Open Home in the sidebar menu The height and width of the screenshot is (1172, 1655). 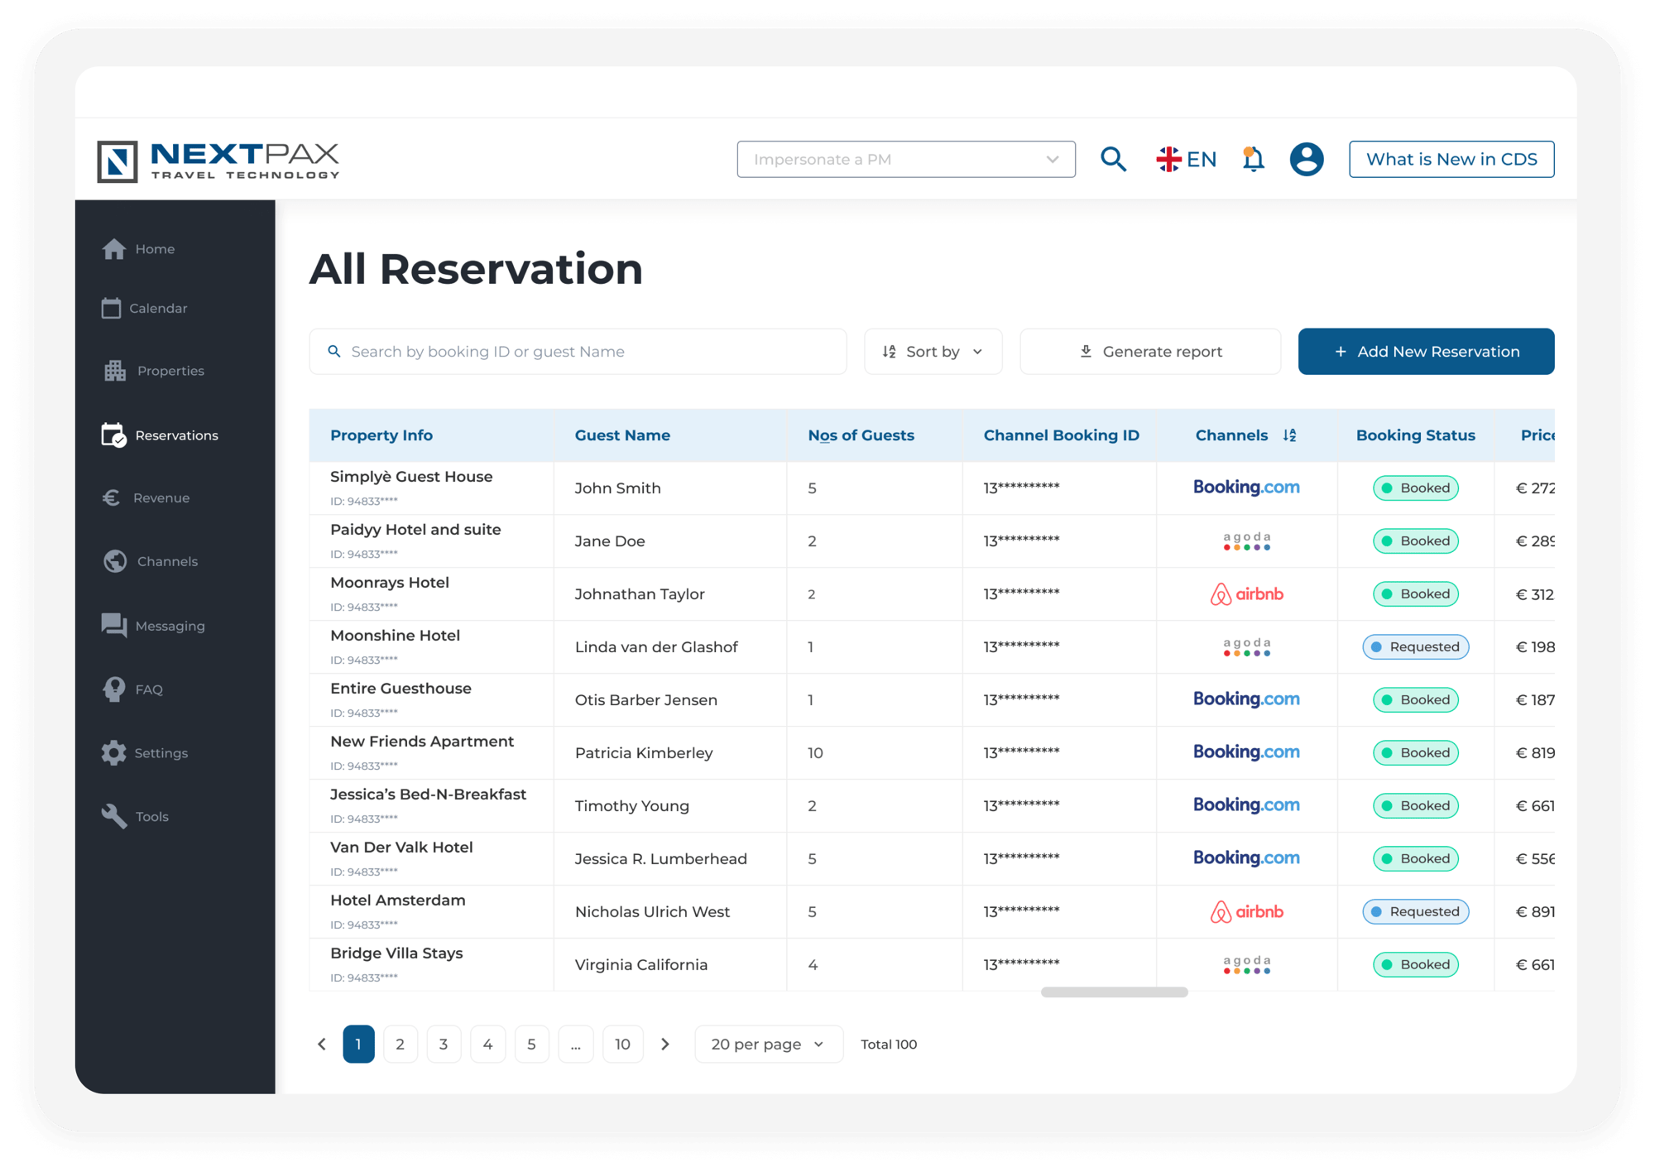(x=139, y=249)
